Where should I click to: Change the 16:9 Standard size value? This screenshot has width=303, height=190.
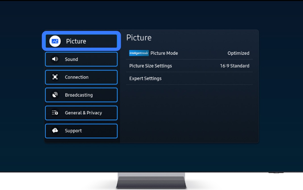click(234, 66)
